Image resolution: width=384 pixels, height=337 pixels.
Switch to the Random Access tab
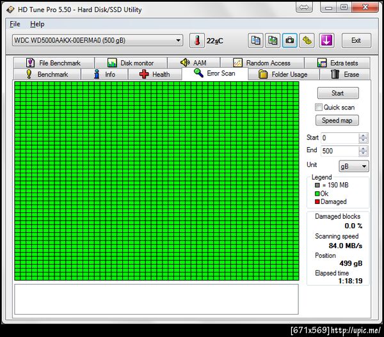pos(262,63)
